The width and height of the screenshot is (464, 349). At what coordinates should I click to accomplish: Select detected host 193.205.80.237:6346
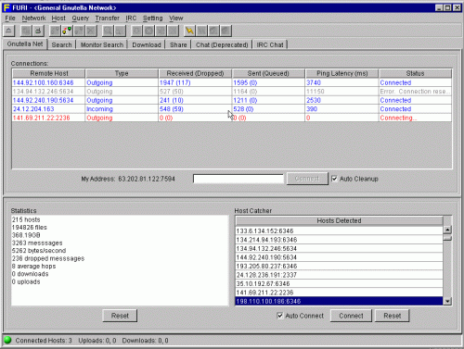coord(339,266)
